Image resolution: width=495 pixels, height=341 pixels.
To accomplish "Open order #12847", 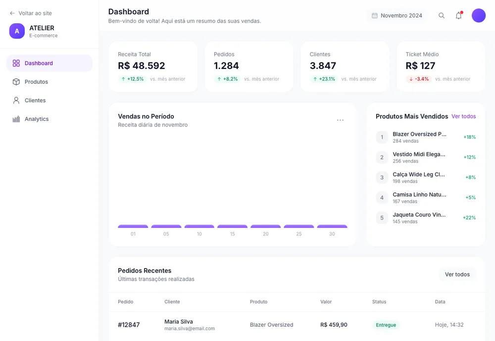I will click(129, 325).
